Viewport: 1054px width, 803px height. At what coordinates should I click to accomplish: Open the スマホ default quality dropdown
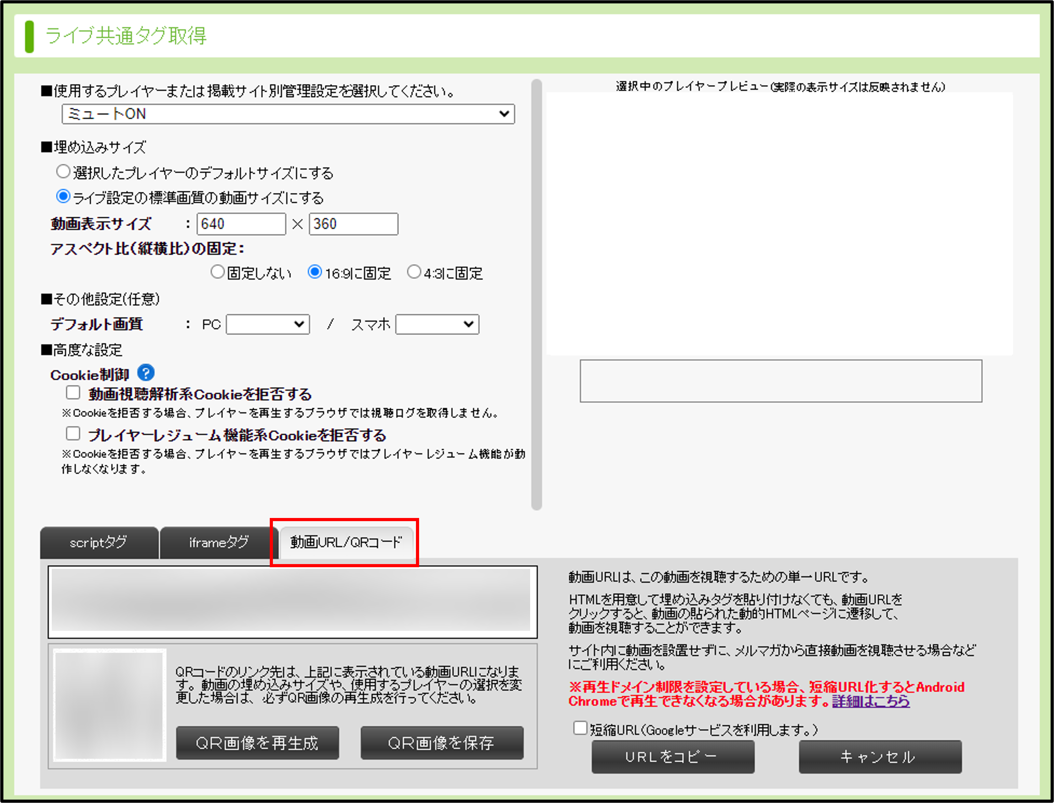coord(437,324)
